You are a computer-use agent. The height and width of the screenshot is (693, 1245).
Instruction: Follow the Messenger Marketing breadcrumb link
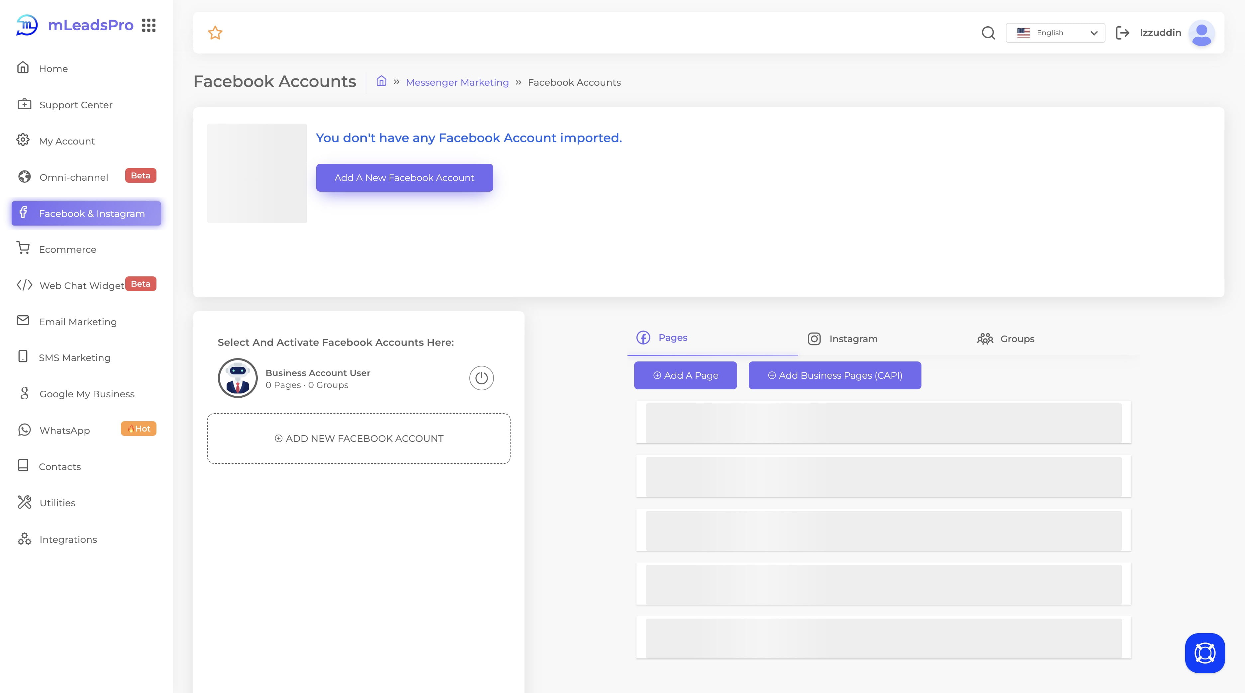tap(457, 82)
